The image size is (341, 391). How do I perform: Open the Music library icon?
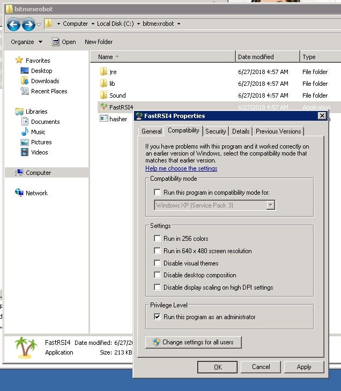pos(25,131)
